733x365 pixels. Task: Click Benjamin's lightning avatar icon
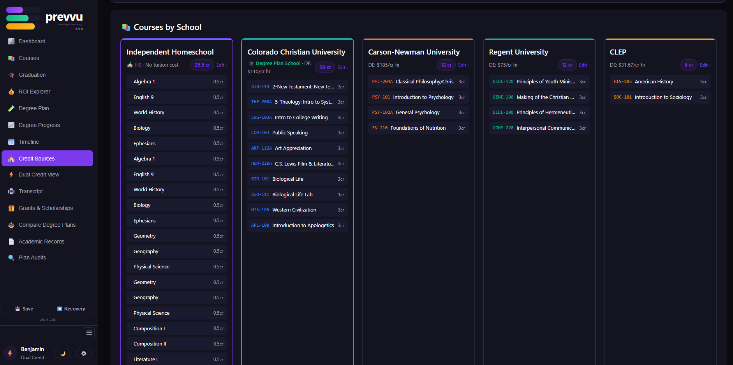tap(10, 353)
